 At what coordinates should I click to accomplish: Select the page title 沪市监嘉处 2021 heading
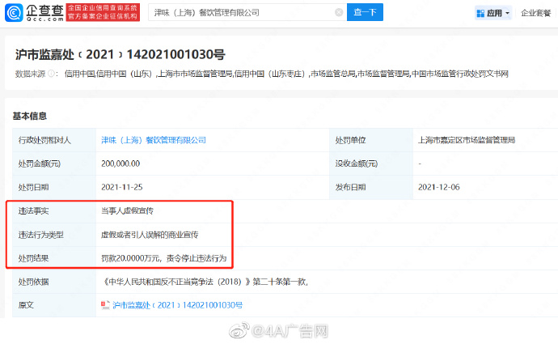pos(120,54)
